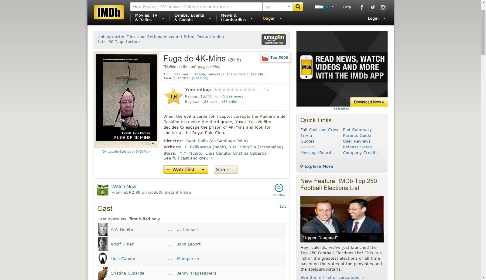Click the Action genre link

coord(200,74)
